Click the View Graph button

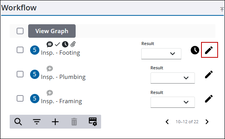point(52,31)
